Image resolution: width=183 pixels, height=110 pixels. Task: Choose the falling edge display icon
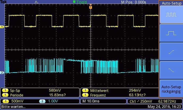tap(171, 70)
